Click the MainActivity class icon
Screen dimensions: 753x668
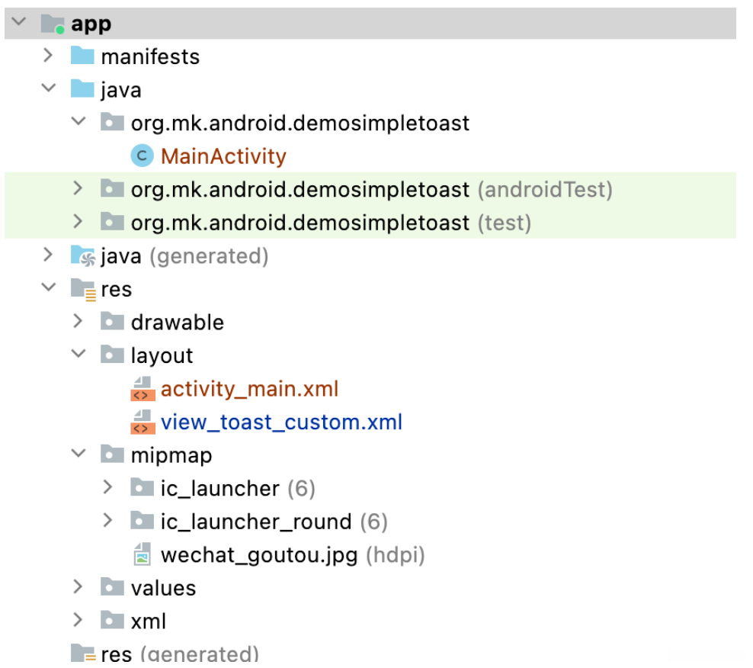[x=142, y=156]
